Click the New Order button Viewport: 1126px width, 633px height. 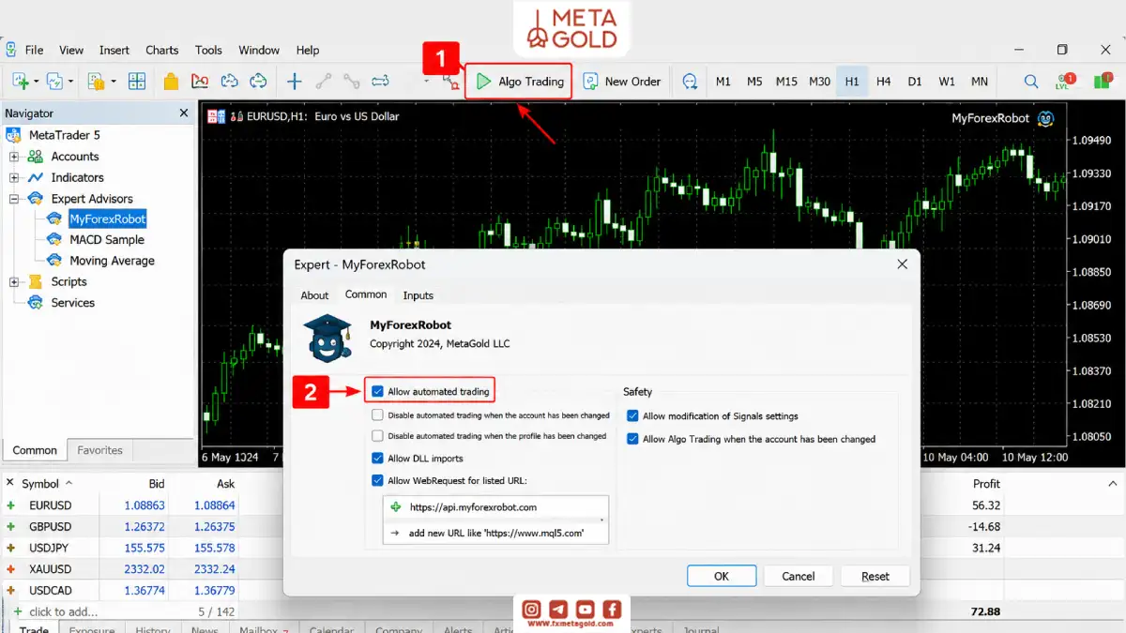(x=622, y=82)
